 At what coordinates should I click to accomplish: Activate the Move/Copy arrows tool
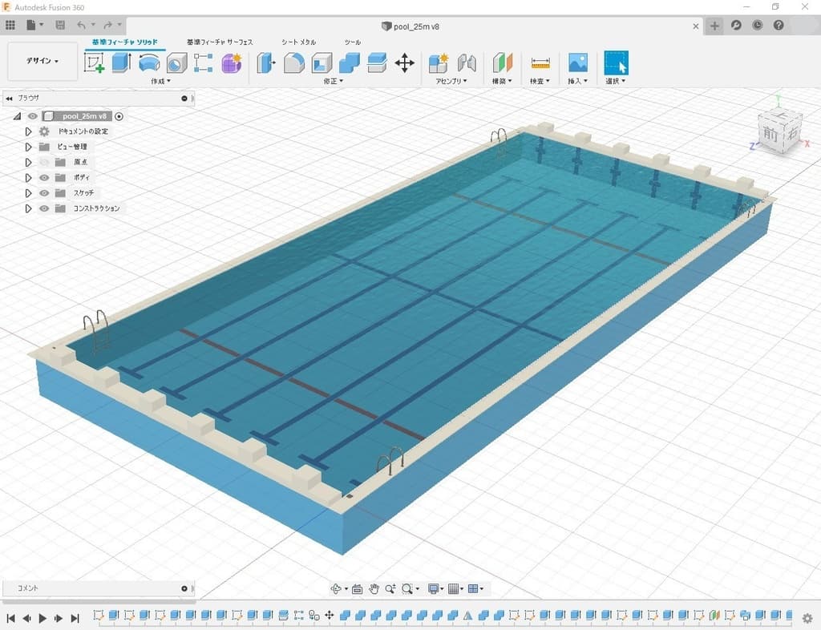click(x=405, y=63)
